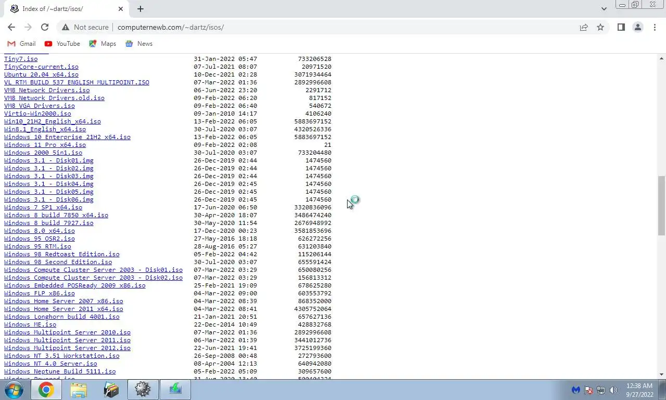The width and height of the screenshot is (666, 400).
Task: Click the forward navigation arrow
Action: coord(28,27)
